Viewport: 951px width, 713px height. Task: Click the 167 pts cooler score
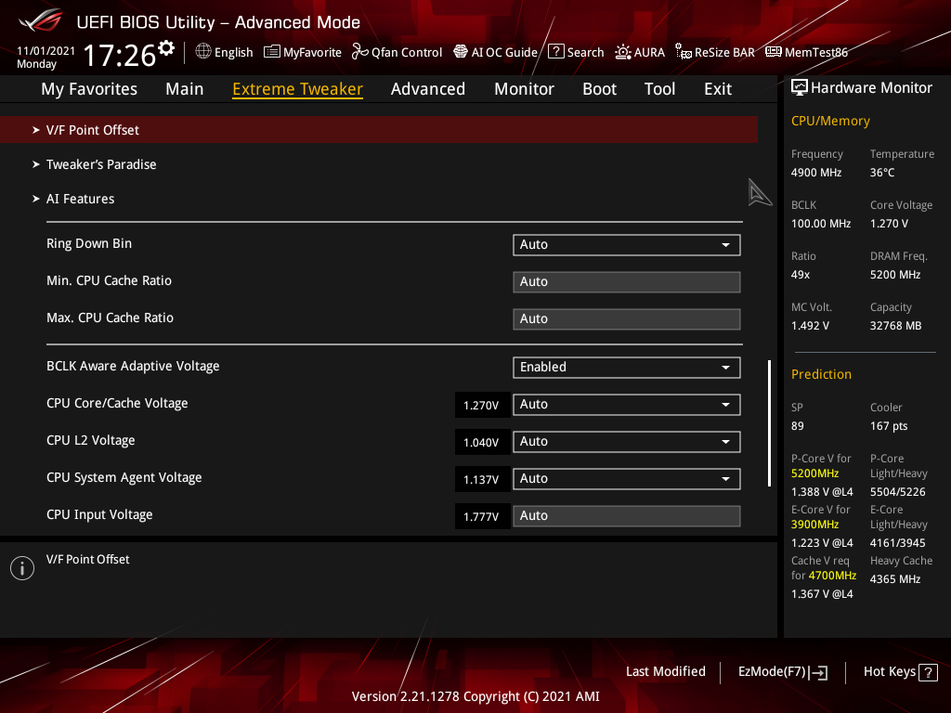889,425
